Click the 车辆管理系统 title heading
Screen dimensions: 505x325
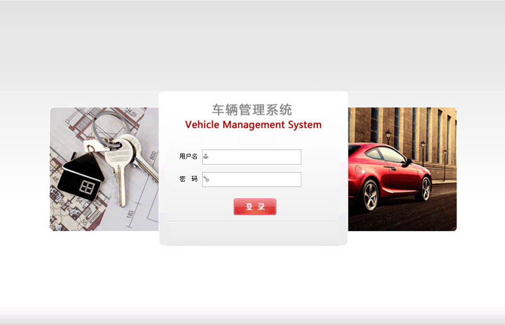[252, 110]
